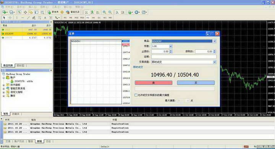Toggle the Navigator star-folder icon
Screen dimensions: 275x149
click(31, 12)
